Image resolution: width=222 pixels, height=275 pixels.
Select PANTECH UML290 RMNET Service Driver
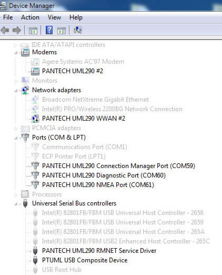[x=99, y=251]
